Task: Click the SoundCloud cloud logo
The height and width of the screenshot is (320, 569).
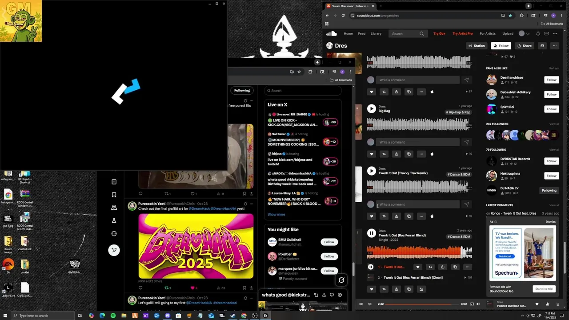Action: point(332,33)
